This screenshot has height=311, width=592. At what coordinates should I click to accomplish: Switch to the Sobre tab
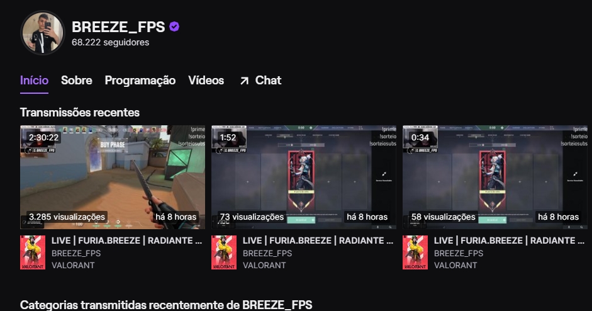click(x=77, y=81)
